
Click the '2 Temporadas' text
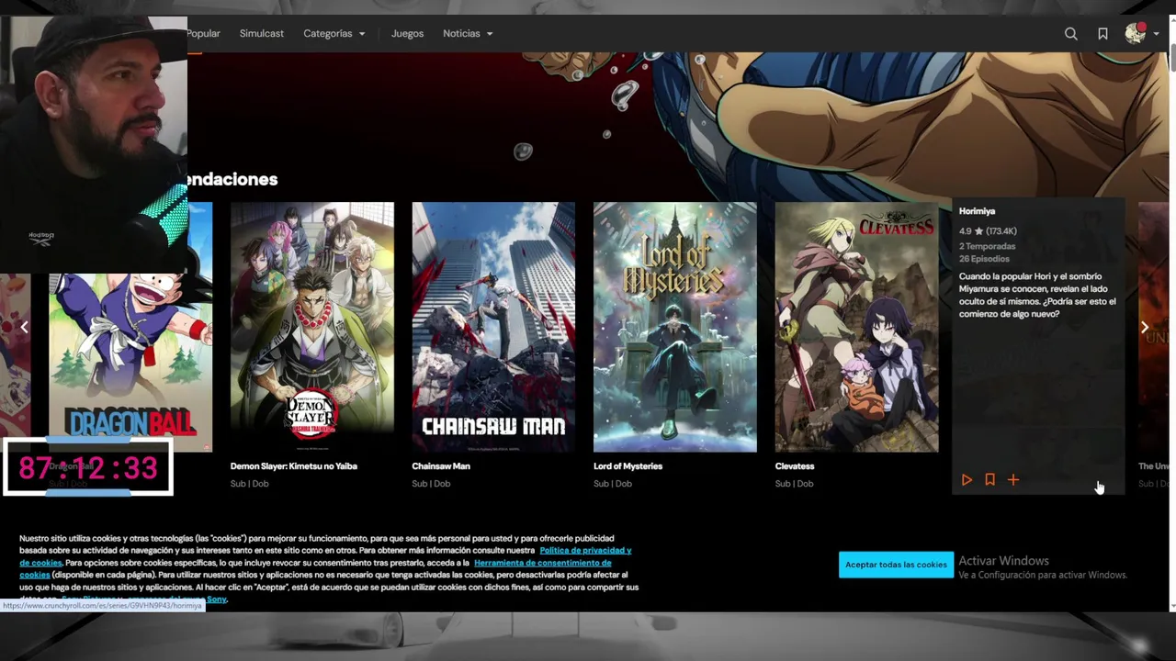[987, 246]
